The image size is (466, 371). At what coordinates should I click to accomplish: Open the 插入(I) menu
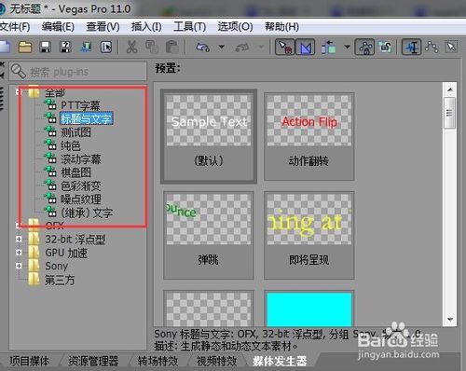(146, 27)
